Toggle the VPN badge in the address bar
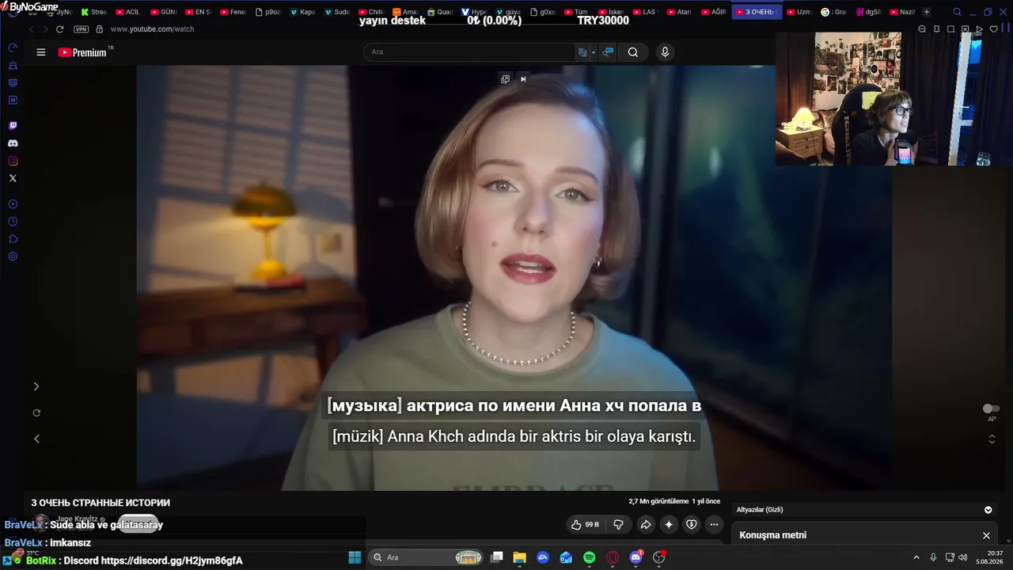The width and height of the screenshot is (1013, 570). [x=81, y=29]
